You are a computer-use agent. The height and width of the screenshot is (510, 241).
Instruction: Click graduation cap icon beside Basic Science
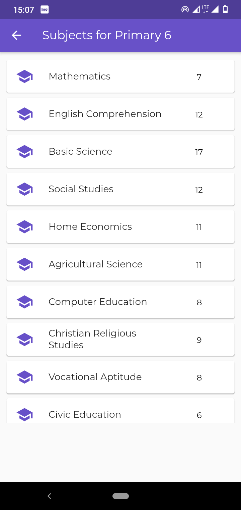[25, 152]
